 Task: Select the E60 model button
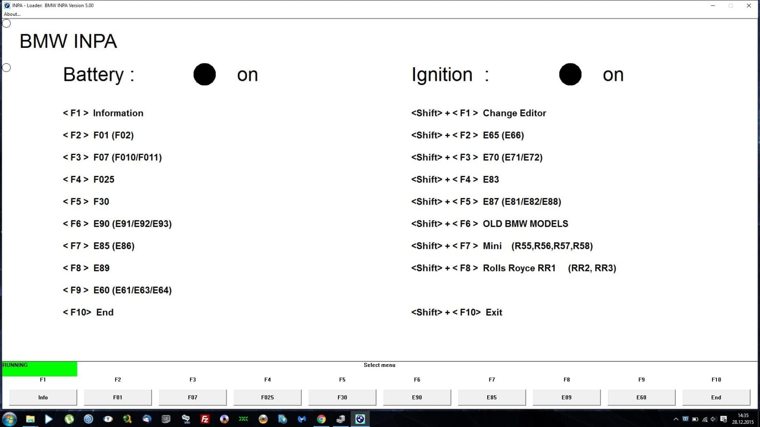(641, 397)
